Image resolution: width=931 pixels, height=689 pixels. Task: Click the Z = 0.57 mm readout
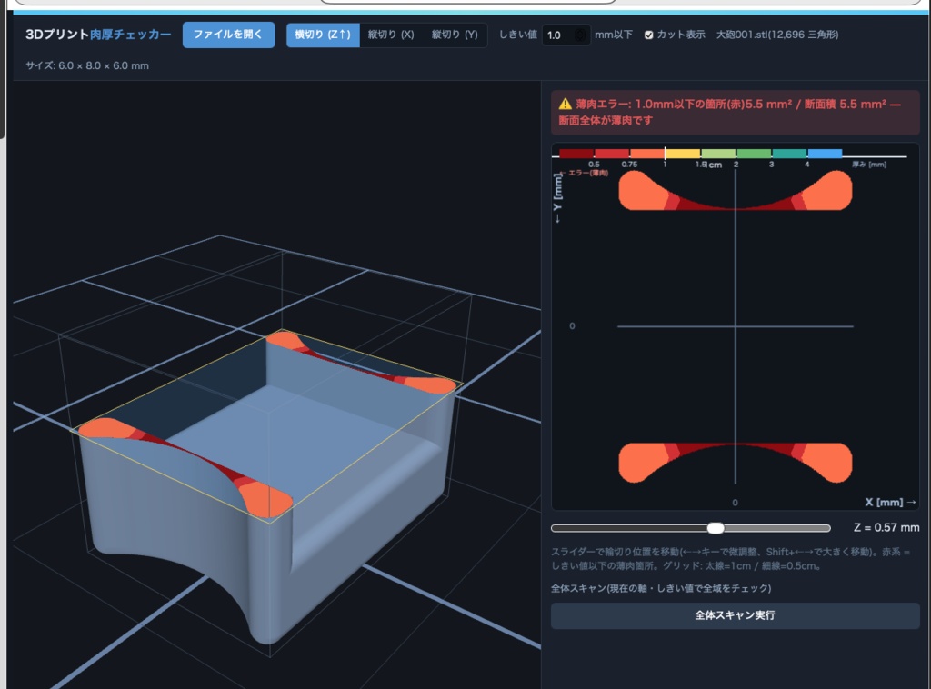click(886, 527)
